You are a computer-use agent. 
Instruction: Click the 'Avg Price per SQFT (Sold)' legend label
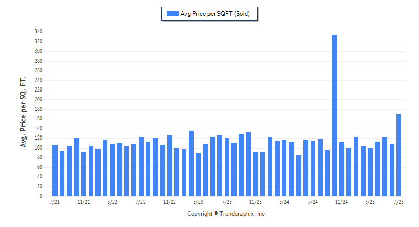[215, 14]
